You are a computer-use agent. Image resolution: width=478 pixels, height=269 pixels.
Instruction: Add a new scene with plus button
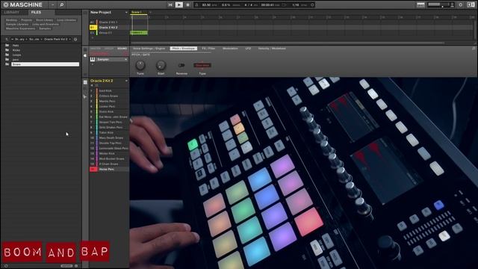point(150,13)
